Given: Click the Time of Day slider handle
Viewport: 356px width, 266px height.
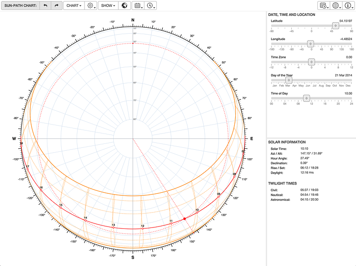Looking at the screenshot, I should pyautogui.click(x=306, y=98).
